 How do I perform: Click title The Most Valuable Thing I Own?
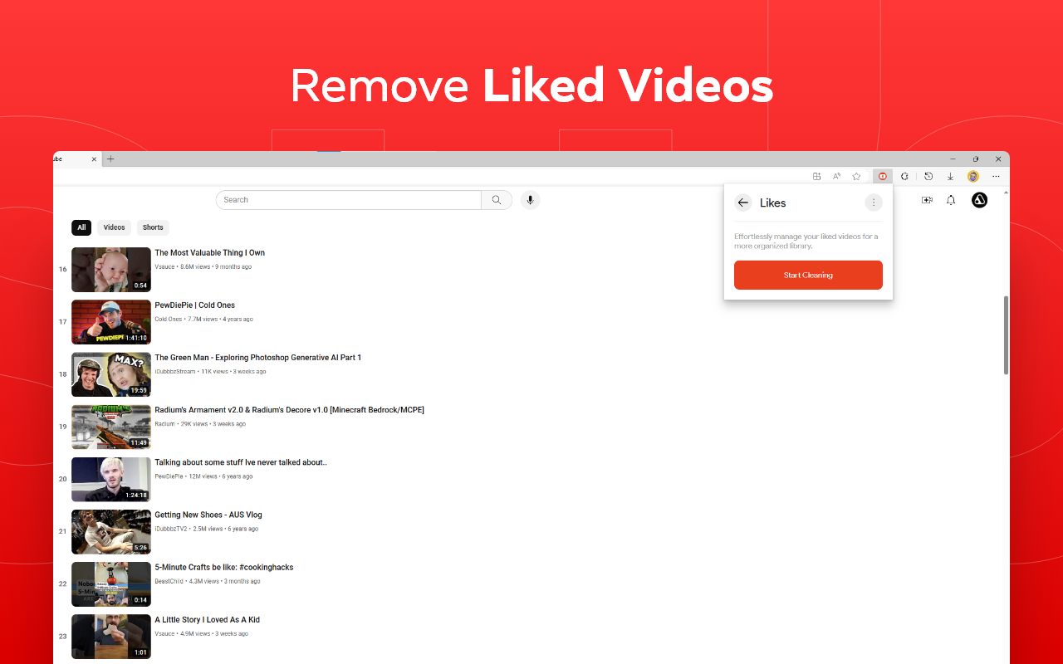210,253
